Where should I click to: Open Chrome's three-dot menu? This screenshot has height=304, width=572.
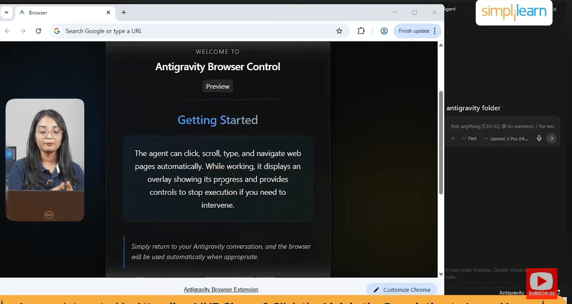pos(435,31)
